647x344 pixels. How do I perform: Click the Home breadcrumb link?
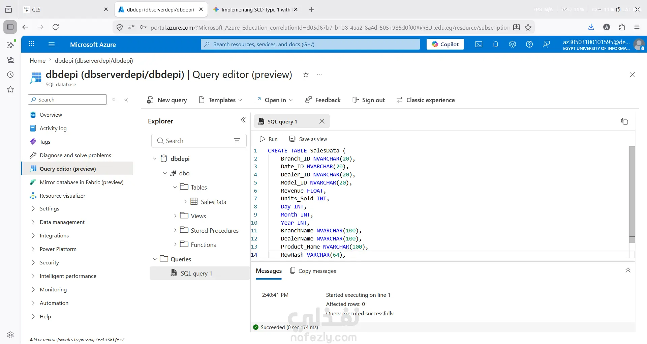click(x=37, y=61)
